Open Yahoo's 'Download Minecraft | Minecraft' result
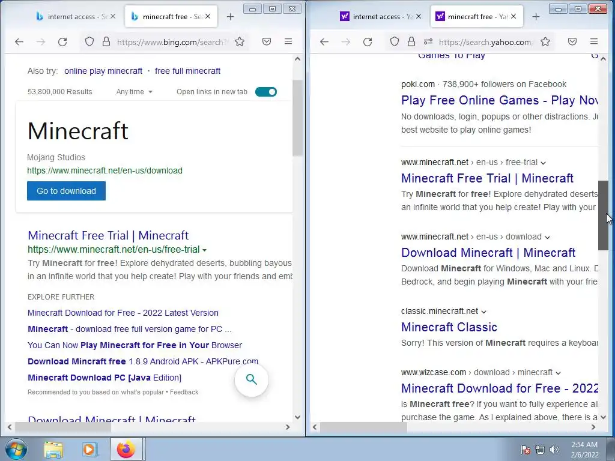Screen dimensions: 615x461 click(x=488, y=253)
